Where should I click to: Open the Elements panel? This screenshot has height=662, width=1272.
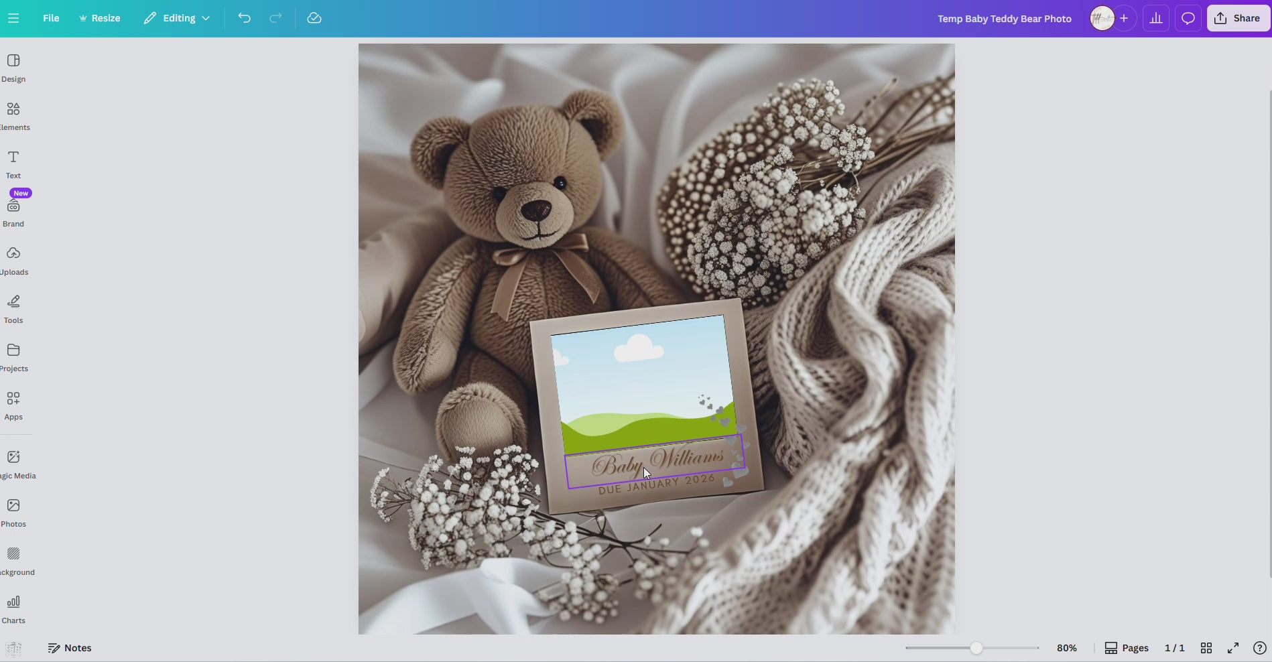pos(13,115)
